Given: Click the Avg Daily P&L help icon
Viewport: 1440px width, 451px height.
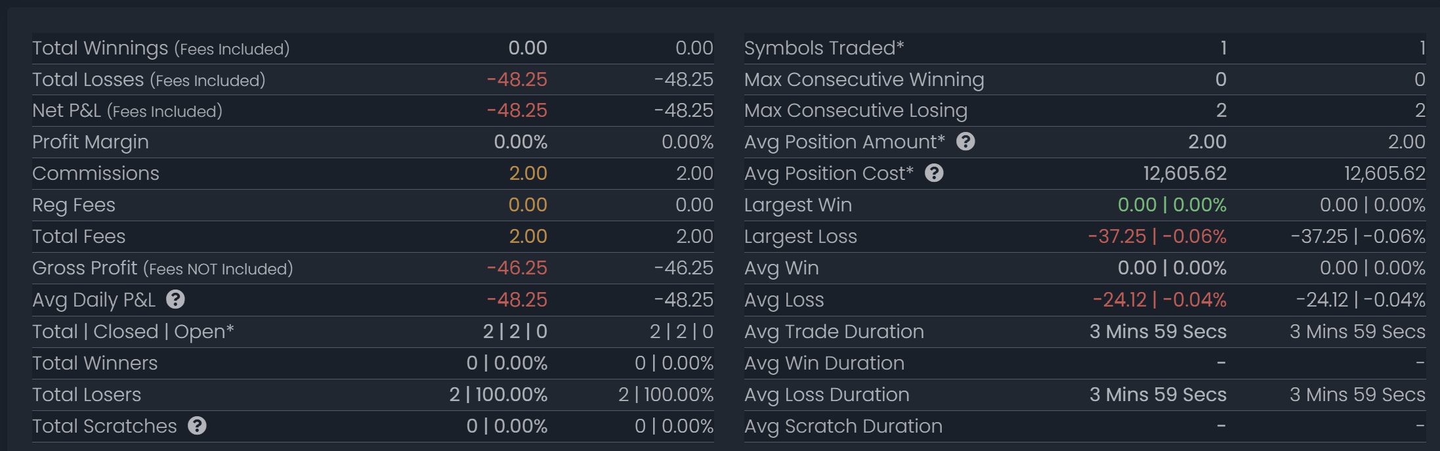Looking at the screenshot, I should pyautogui.click(x=175, y=299).
